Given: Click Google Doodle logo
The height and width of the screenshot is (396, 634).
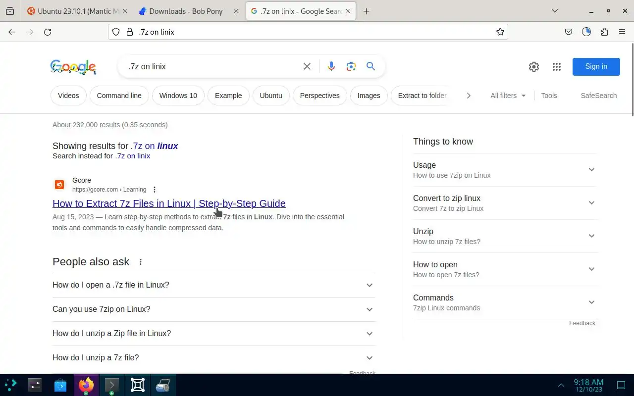Looking at the screenshot, I should point(73,67).
